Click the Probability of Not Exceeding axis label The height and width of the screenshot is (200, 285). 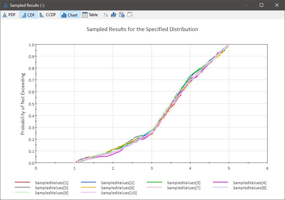[x=23, y=104]
